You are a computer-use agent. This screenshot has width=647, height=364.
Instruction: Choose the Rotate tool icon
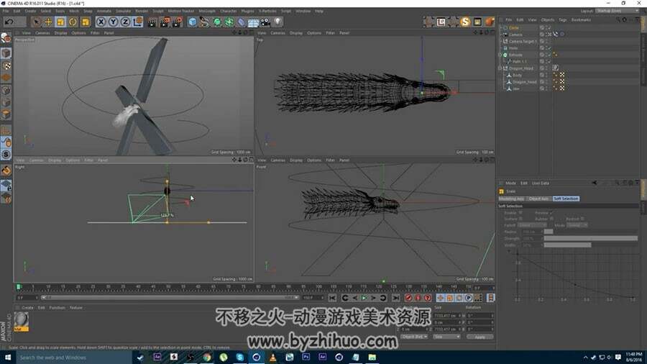(73, 22)
